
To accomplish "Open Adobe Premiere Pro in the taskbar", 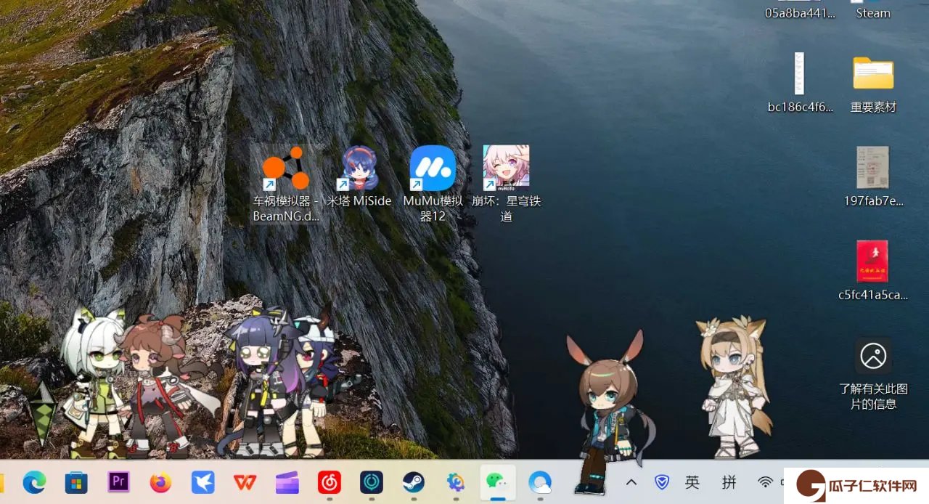I will click(x=118, y=482).
